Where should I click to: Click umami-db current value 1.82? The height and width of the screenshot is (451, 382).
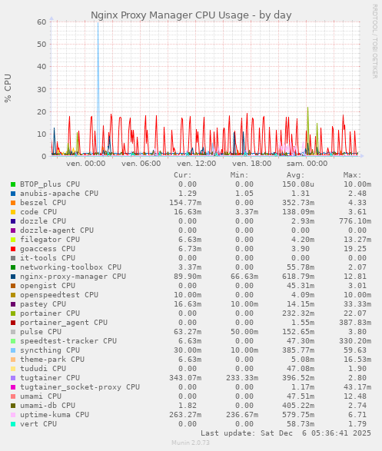[188, 406]
